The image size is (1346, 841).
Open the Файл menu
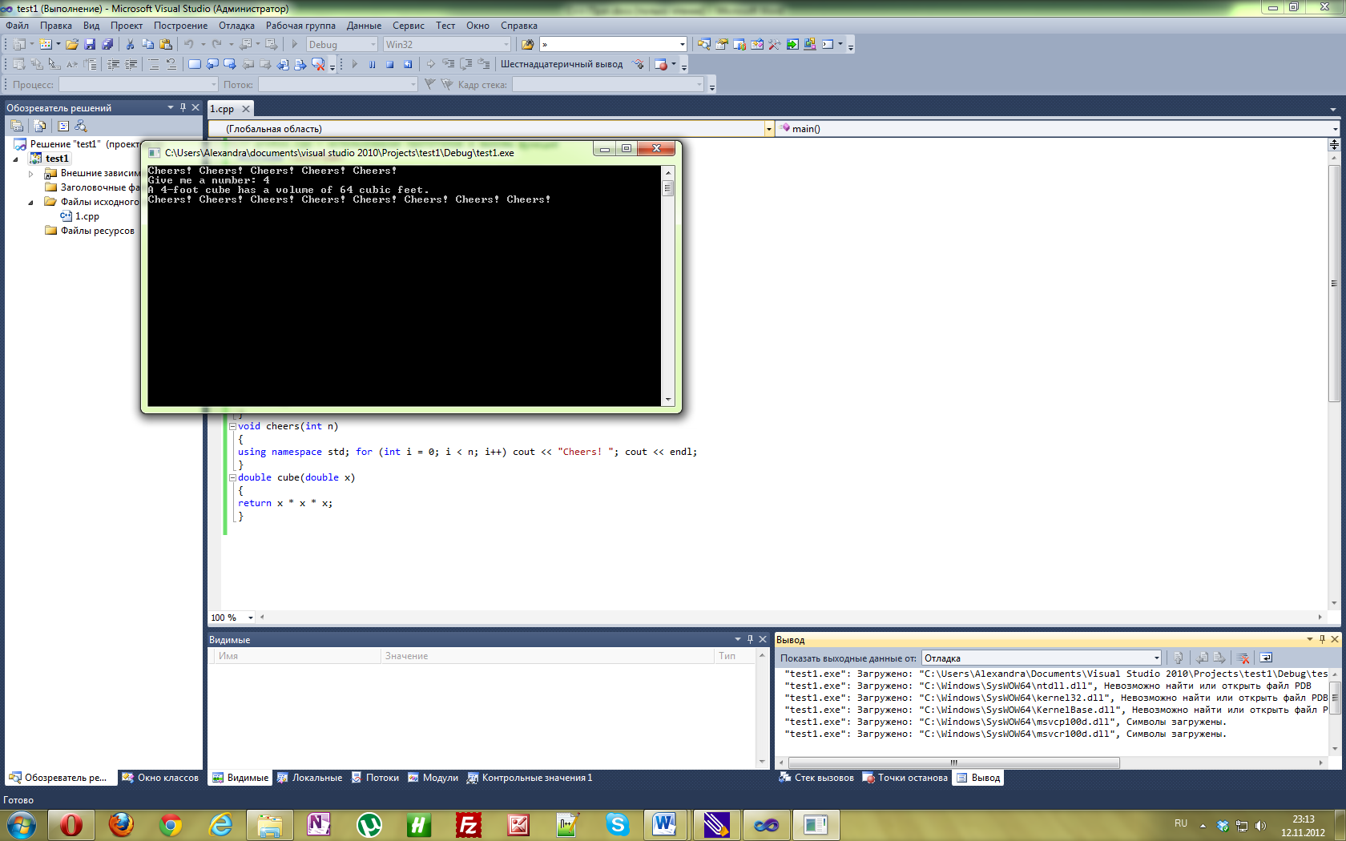17,26
